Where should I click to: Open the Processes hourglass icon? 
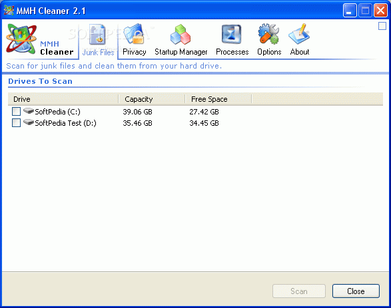point(231,35)
